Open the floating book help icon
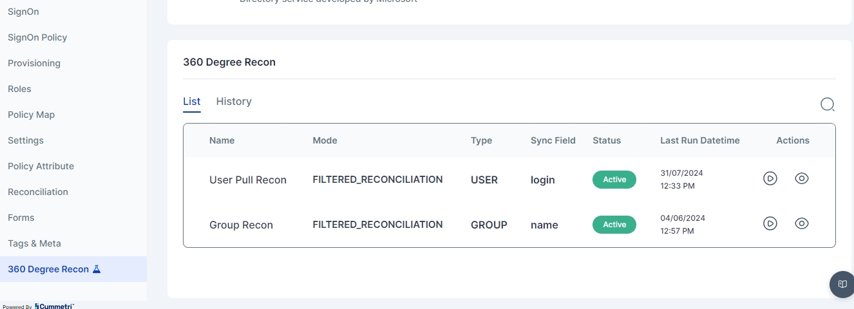Viewport: 854px width, 309px height. (841, 284)
